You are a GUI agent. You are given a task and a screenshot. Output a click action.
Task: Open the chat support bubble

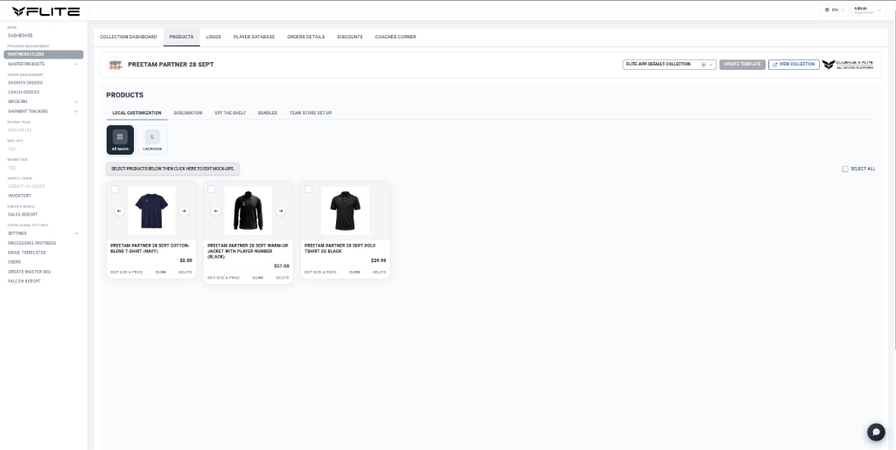coord(876,432)
